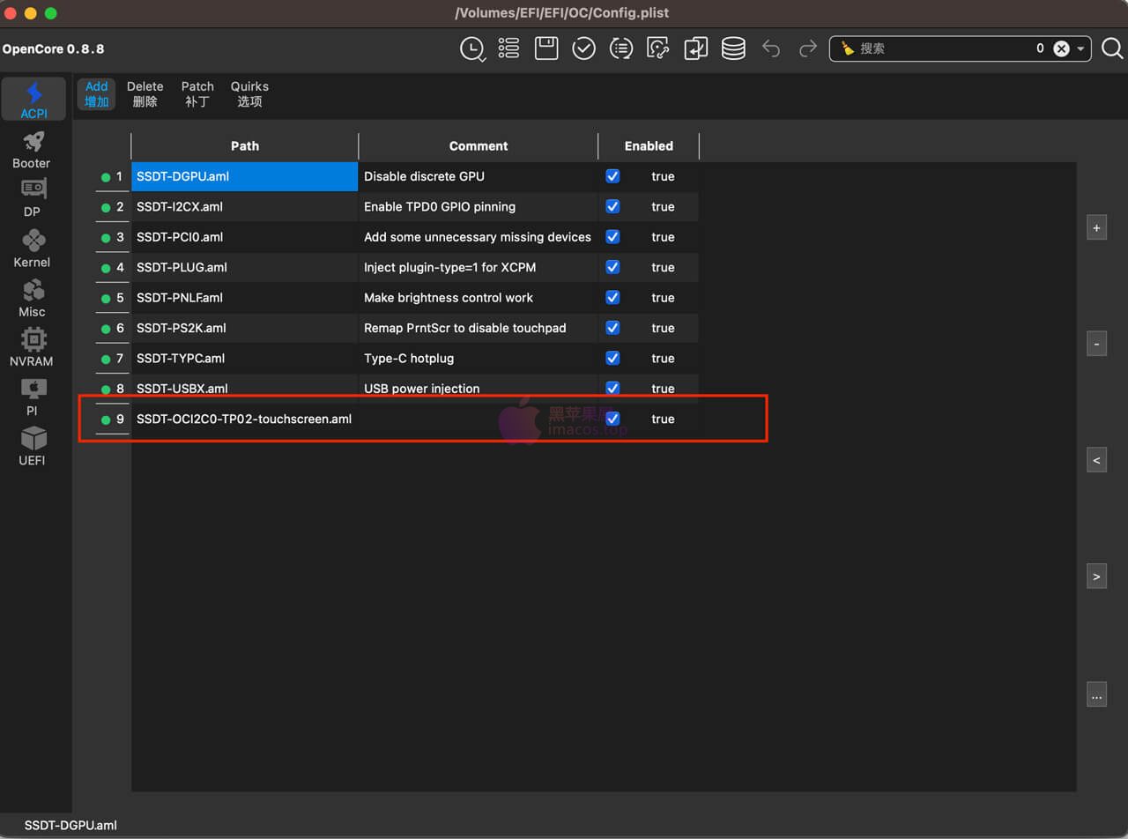The image size is (1128, 839).
Task: Open the recent files clock icon
Action: click(x=472, y=48)
